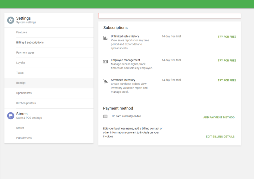Go to Kitchen printers settings
254x179 pixels.
[26, 103]
